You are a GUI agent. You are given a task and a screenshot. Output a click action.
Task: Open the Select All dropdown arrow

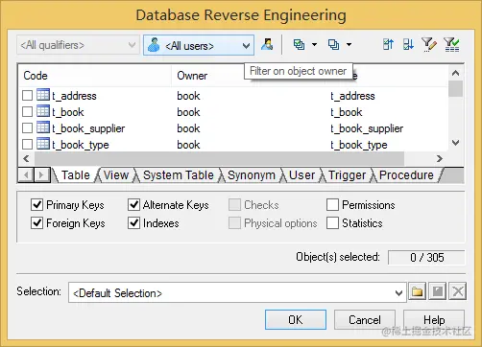click(x=314, y=45)
